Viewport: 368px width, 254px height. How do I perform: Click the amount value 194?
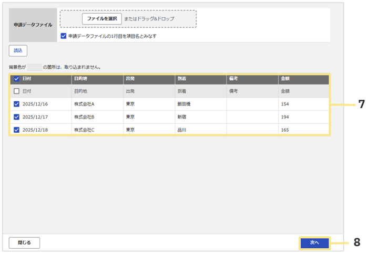285,117
